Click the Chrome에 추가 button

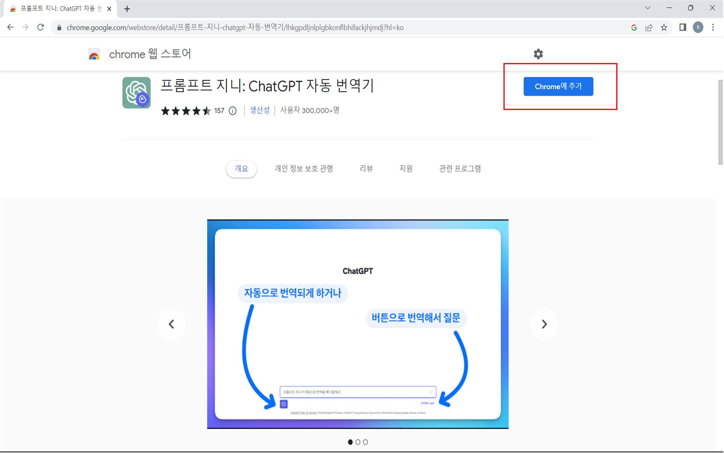coord(558,86)
